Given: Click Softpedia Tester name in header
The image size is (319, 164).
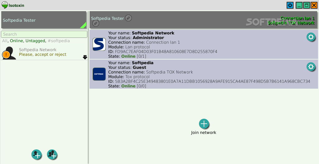Looking at the screenshot, I should pos(107,19).
